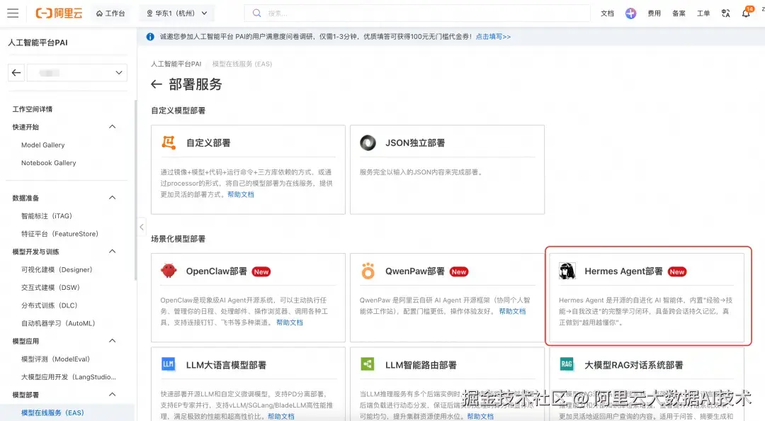Click the 大模型RAG对话系统部署 RAG icon

pyautogui.click(x=567, y=364)
